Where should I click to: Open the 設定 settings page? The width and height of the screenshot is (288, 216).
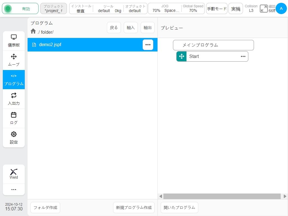click(x=14, y=138)
